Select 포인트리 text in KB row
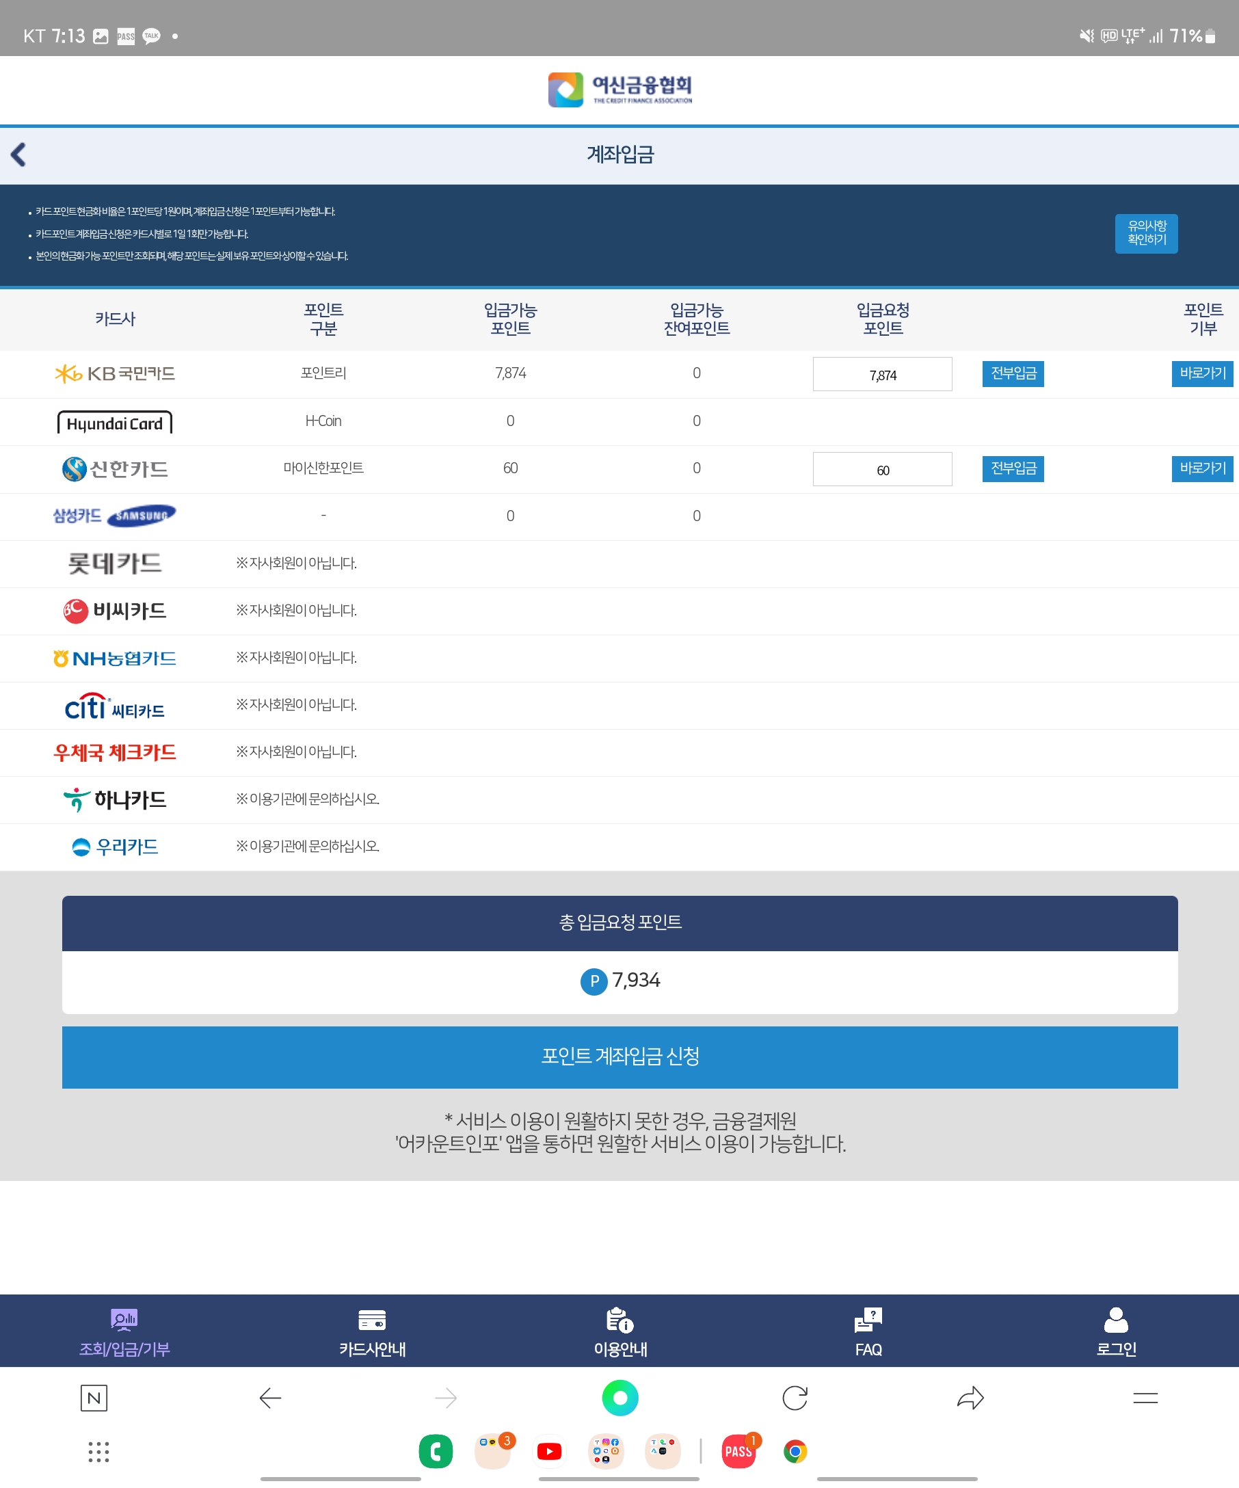This screenshot has width=1239, height=1488. [x=323, y=373]
